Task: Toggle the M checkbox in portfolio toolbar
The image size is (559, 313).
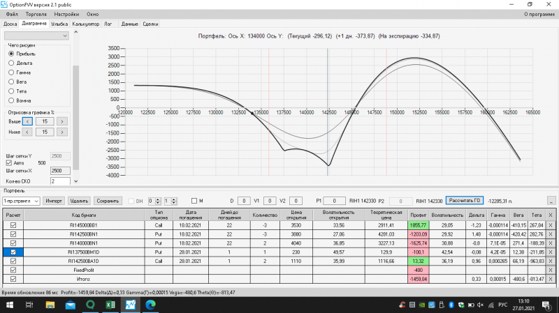Action: coord(194,201)
